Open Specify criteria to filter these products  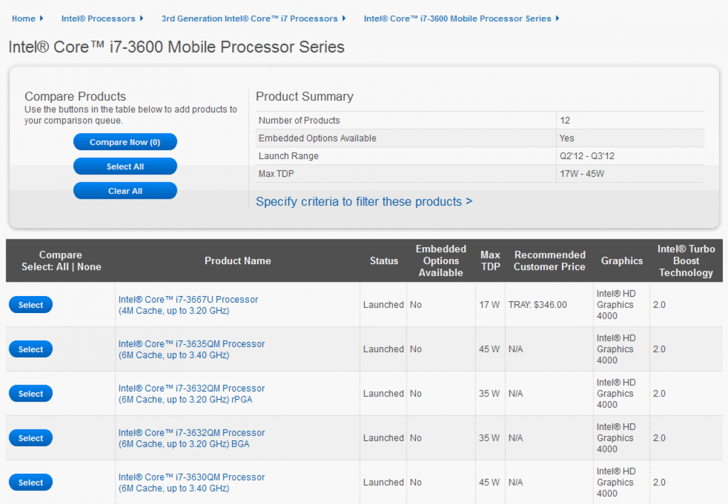[364, 202]
